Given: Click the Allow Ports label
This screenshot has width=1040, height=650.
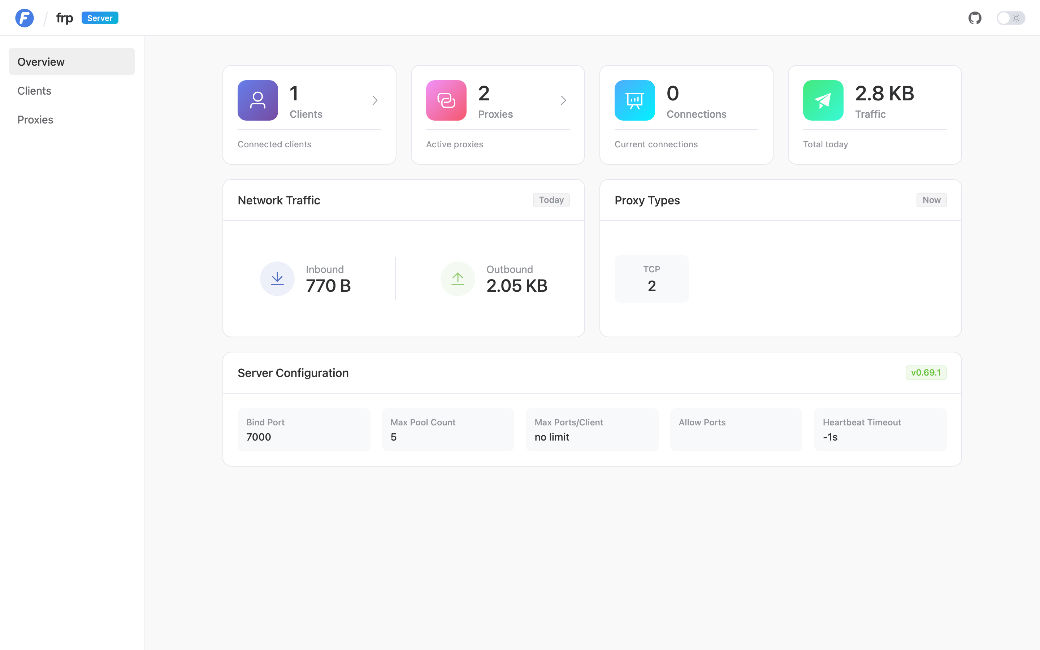Looking at the screenshot, I should tap(702, 422).
